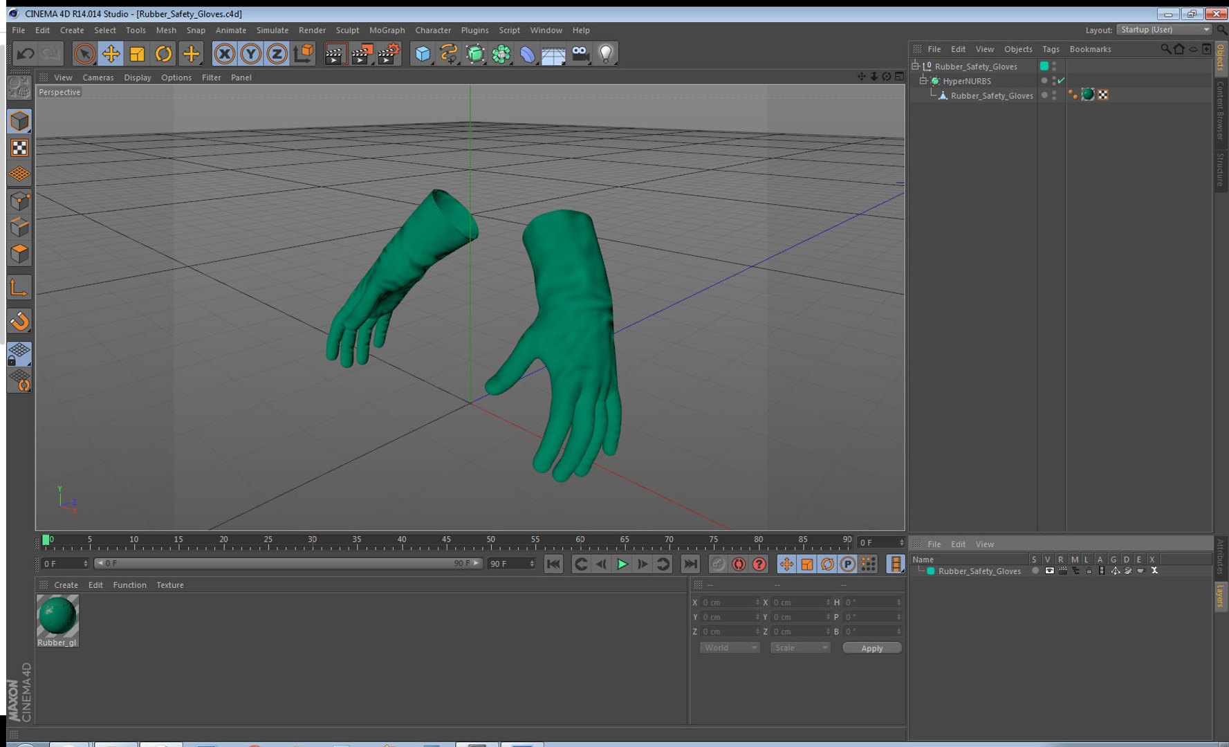The height and width of the screenshot is (747, 1229).
Task: Click the Rubber_gl material thumbnail
Action: [x=57, y=616]
